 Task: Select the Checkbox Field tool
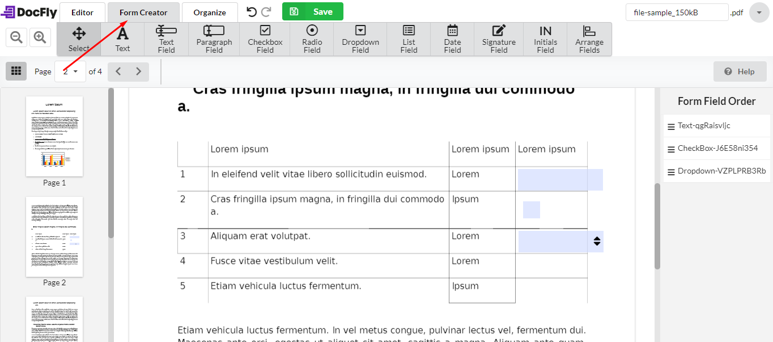tap(264, 39)
